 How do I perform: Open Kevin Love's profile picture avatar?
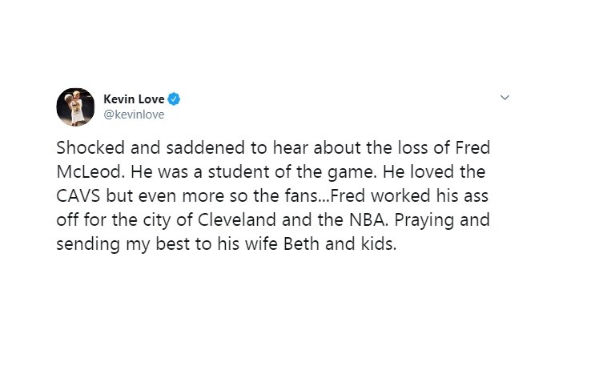pyautogui.click(x=75, y=107)
